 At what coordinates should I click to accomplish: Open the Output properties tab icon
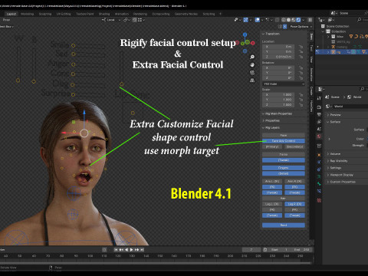319,114
